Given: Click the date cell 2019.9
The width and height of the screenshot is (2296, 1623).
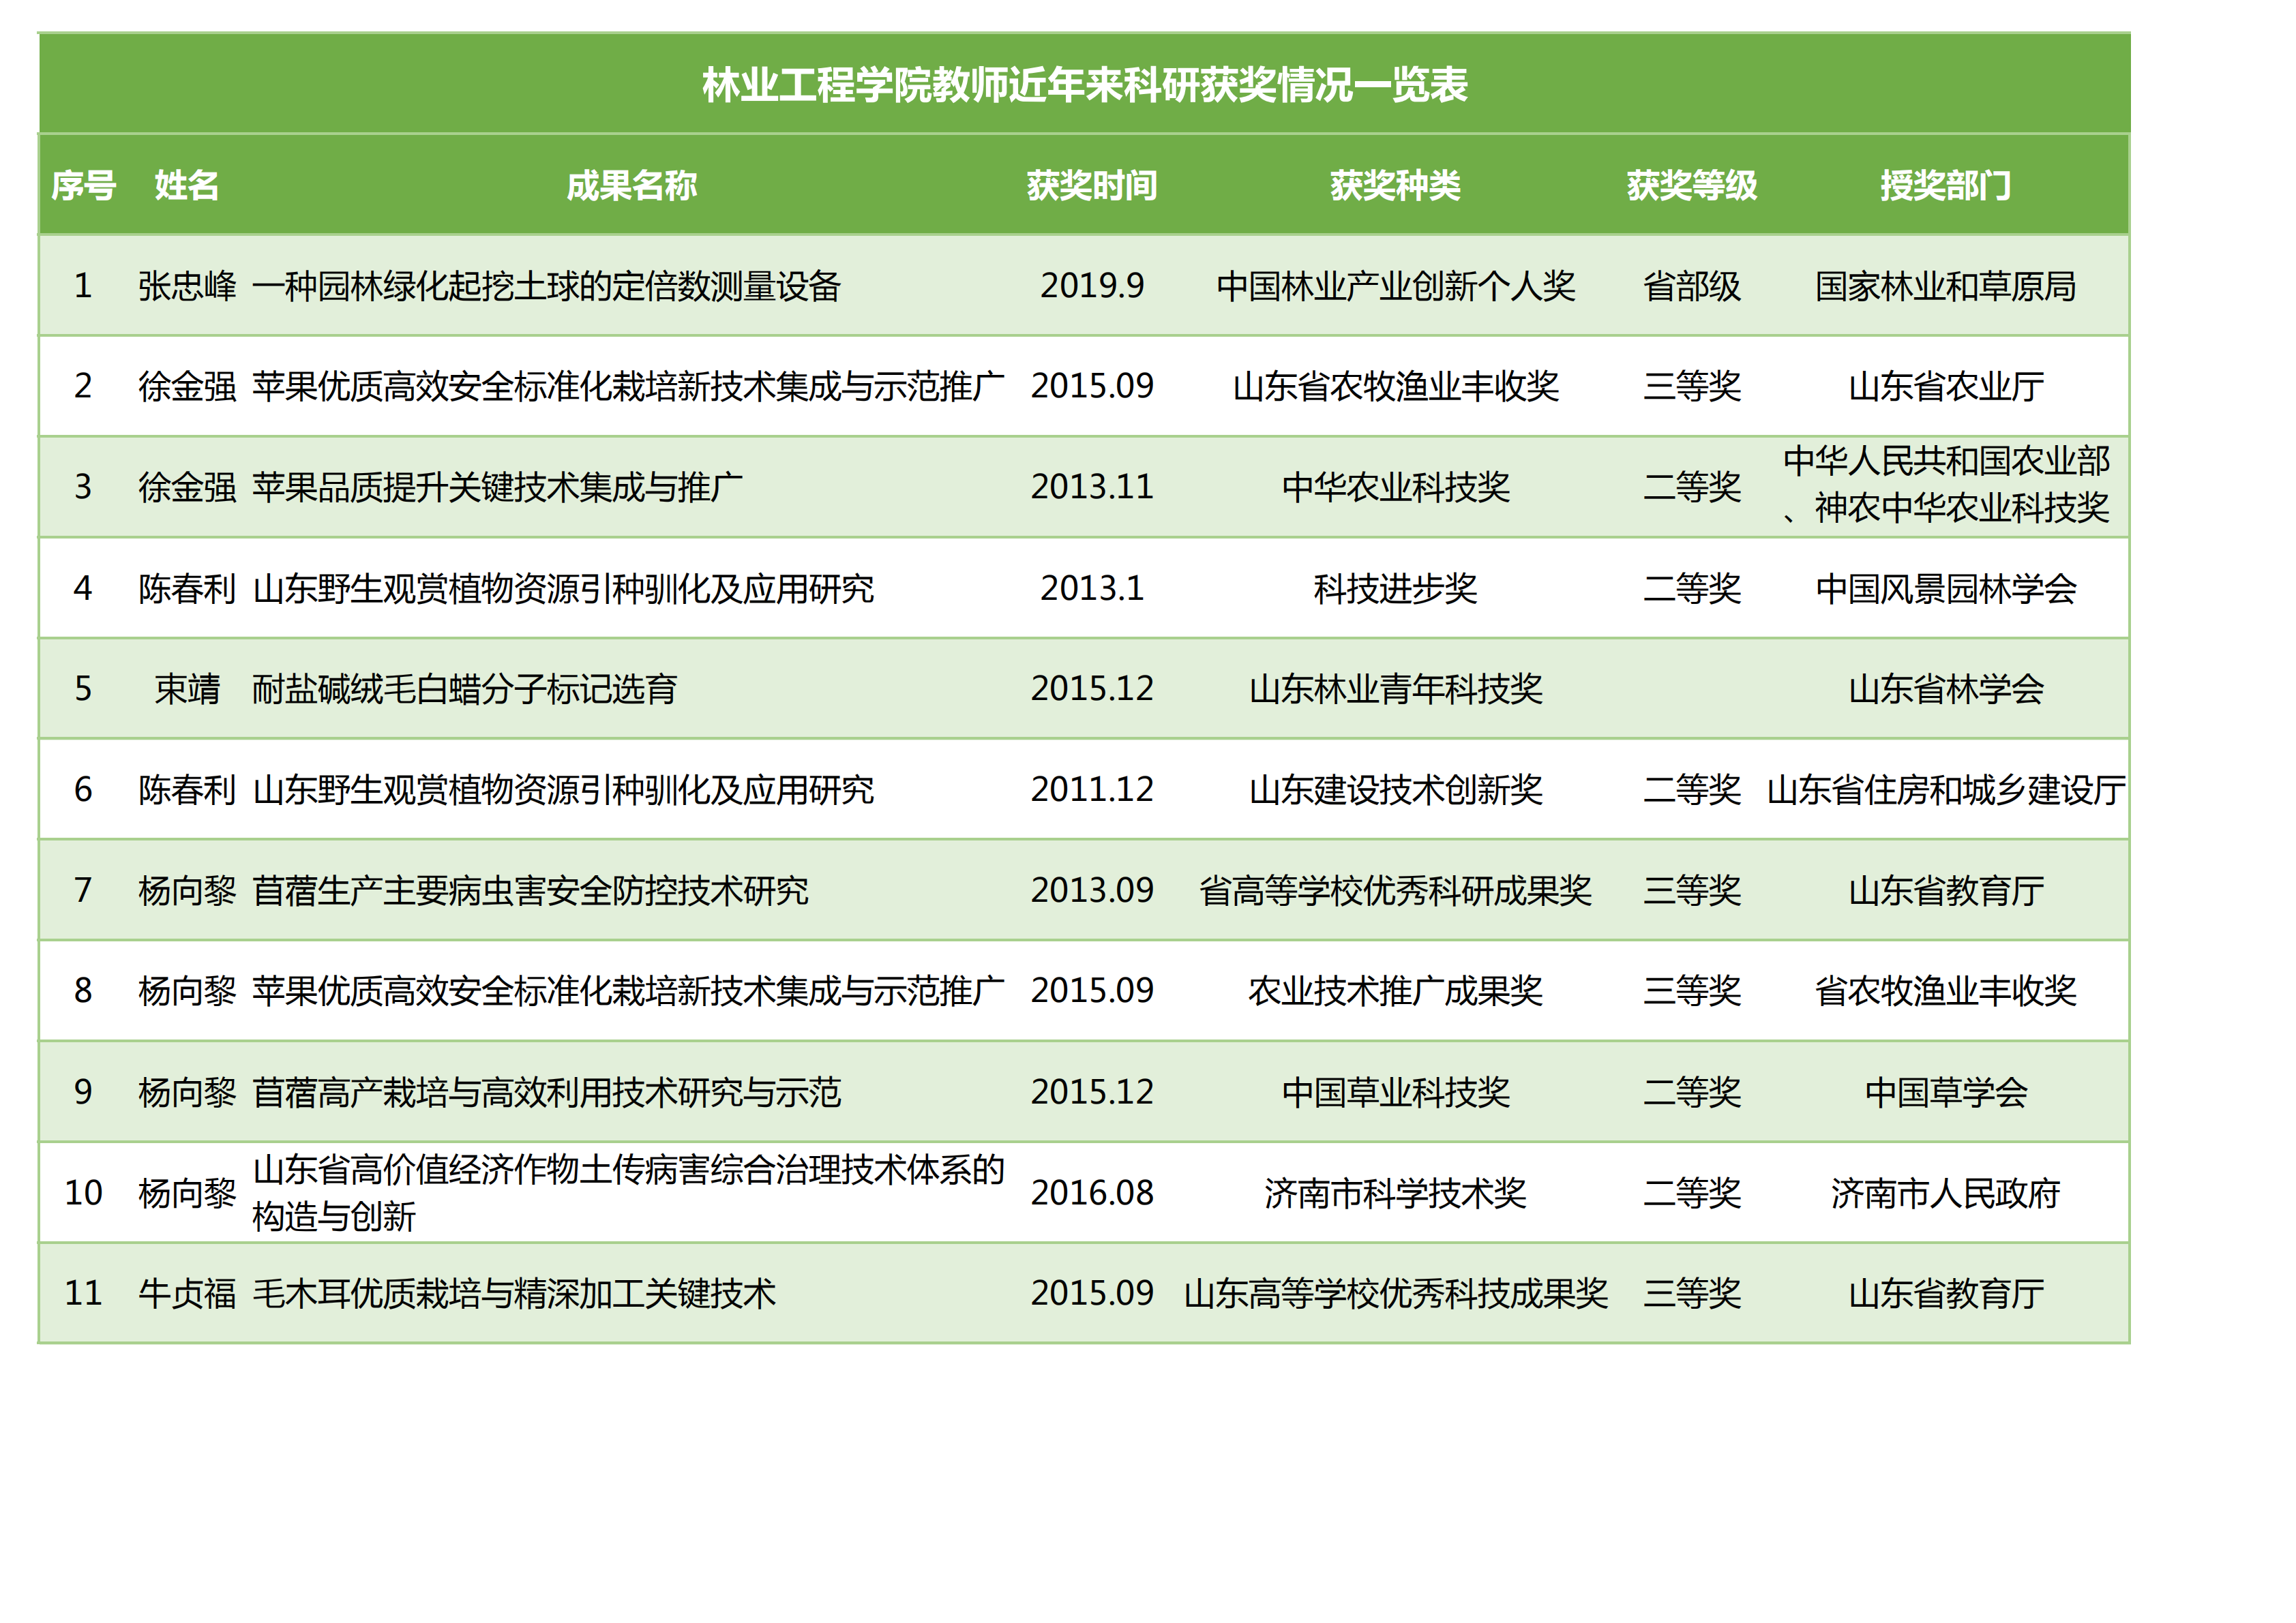Looking at the screenshot, I should click(x=1092, y=286).
